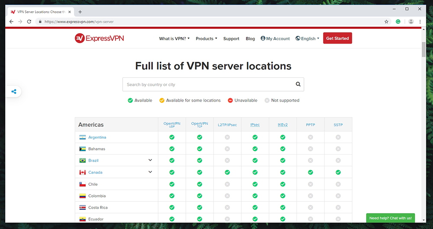Click the Argentina flag icon
Screen dimensions: 433x229
tap(83, 137)
